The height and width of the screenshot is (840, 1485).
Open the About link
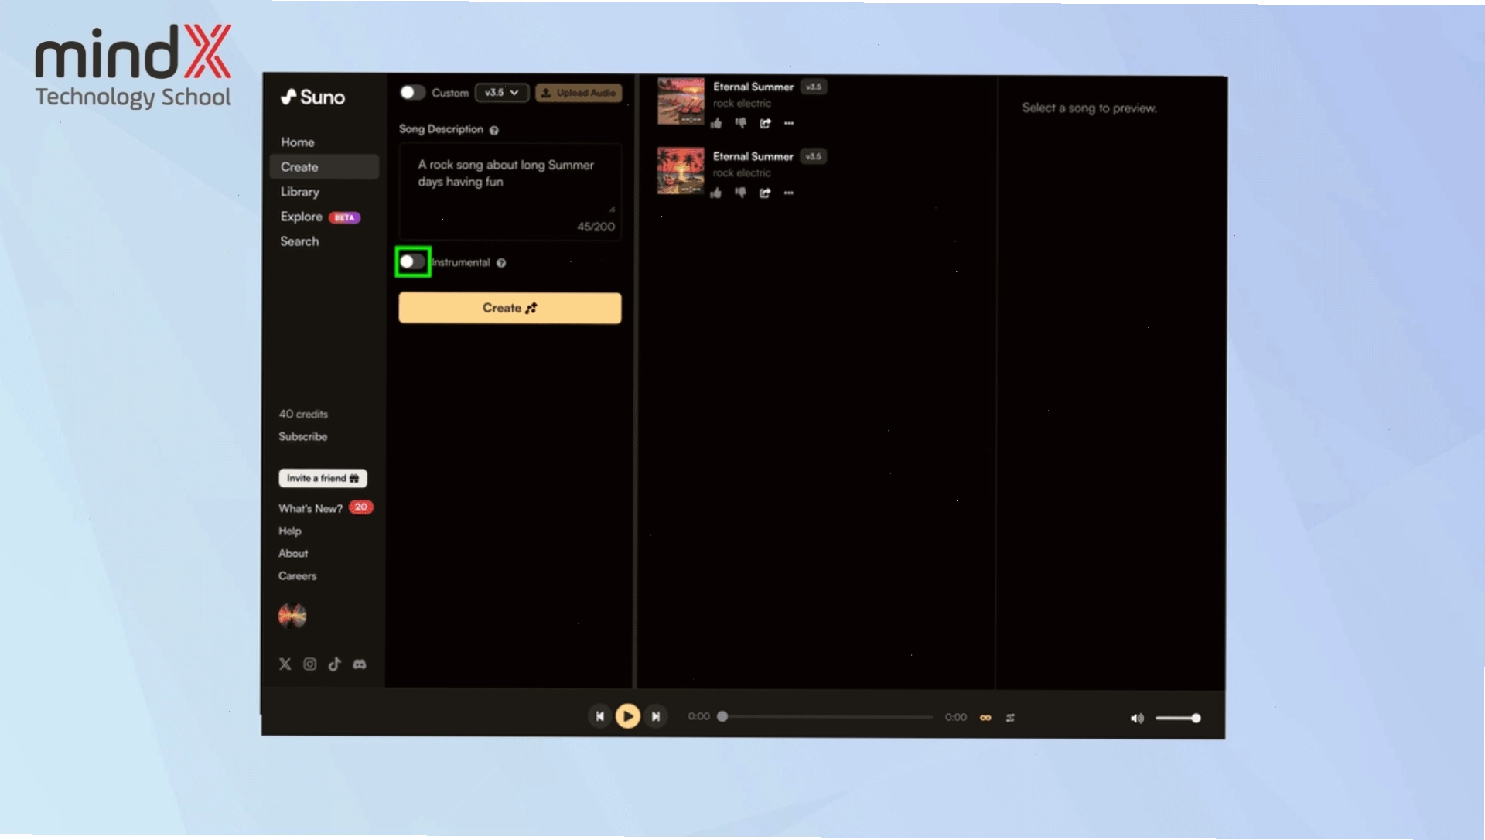293,553
